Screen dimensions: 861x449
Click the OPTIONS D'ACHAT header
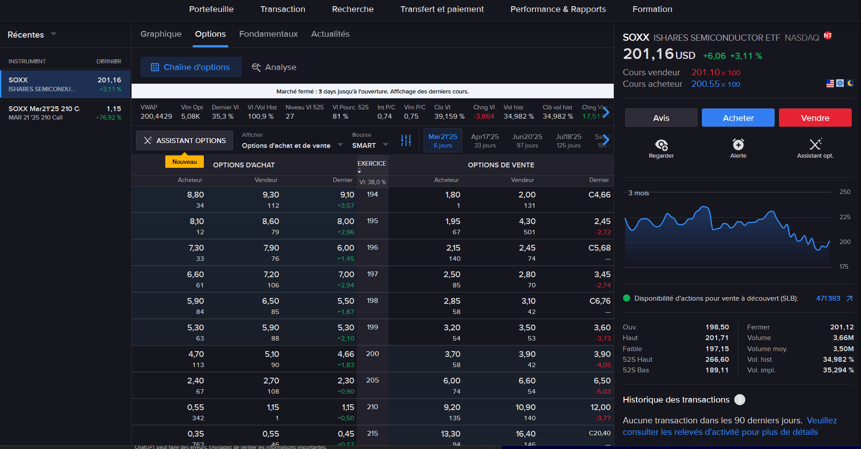(x=244, y=165)
